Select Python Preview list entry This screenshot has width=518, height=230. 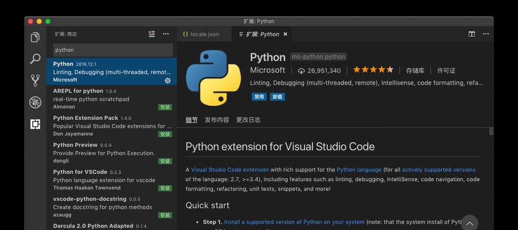112,153
